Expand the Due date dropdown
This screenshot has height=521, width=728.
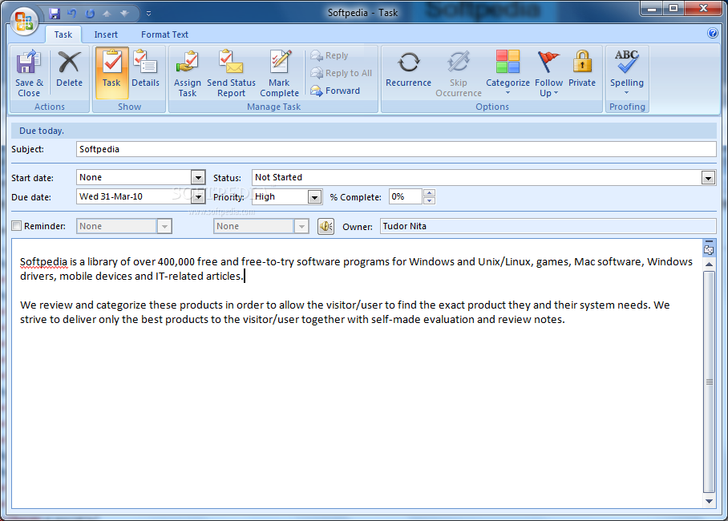point(198,197)
